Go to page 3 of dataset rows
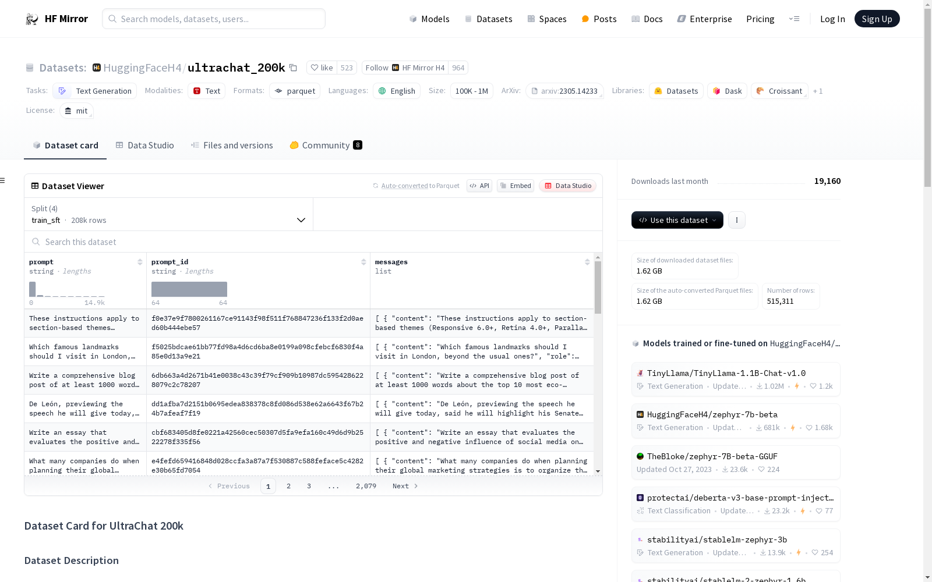 [x=309, y=486]
